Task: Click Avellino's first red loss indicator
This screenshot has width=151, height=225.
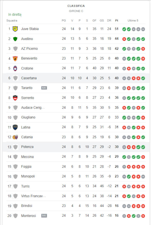Action: pos(124,39)
